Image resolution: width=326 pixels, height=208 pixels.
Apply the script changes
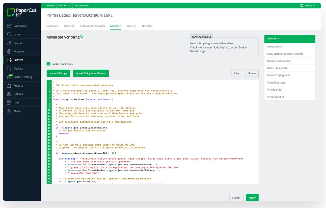tap(252, 198)
